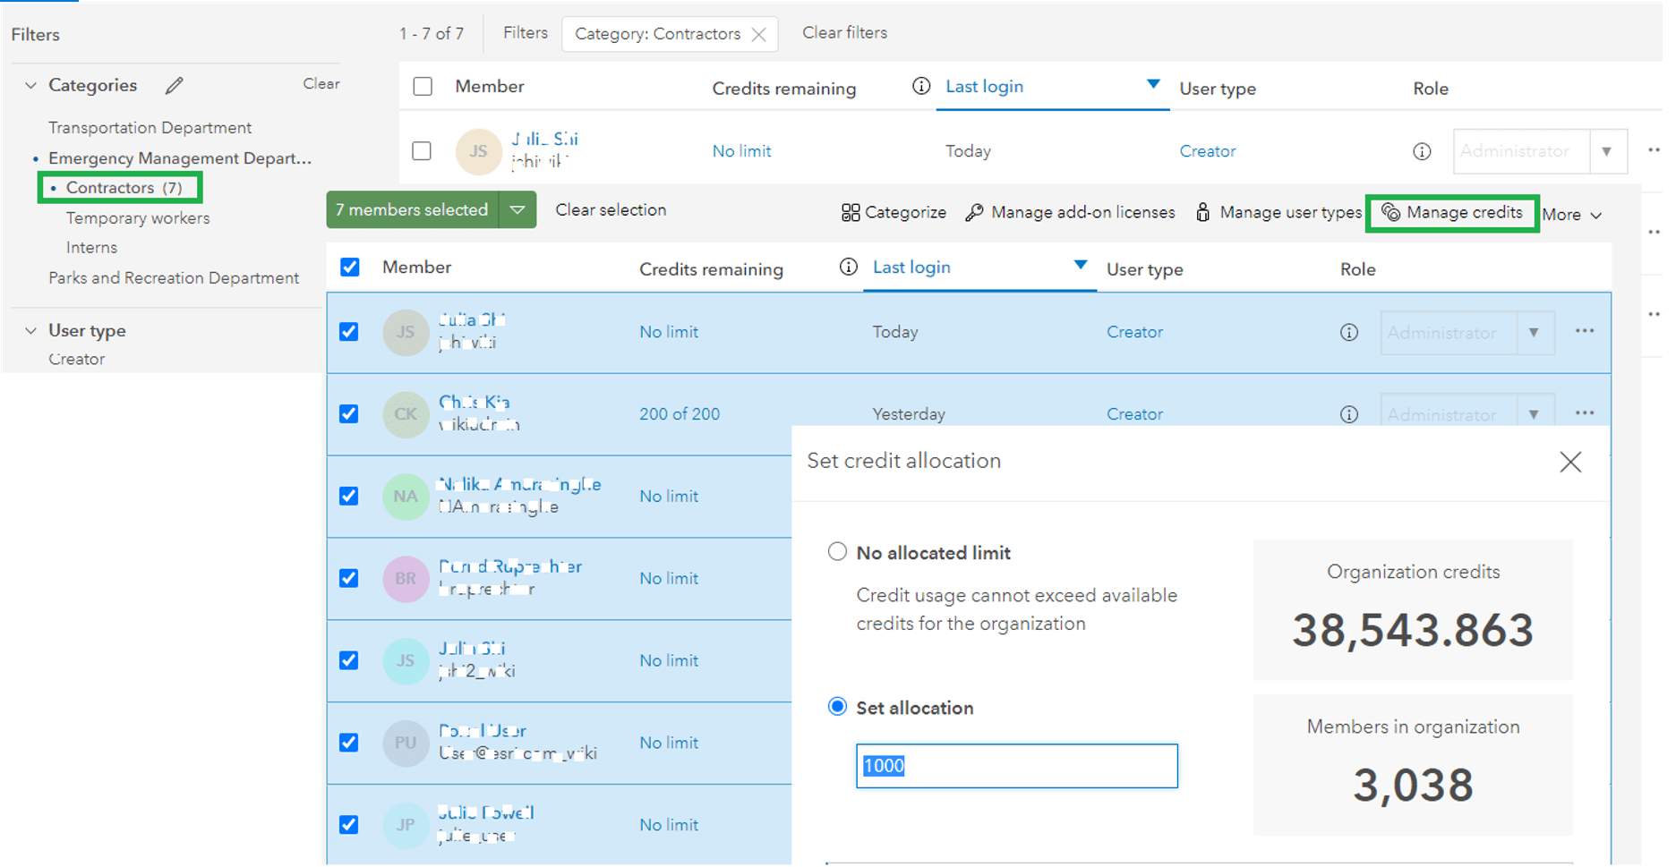The height and width of the screenshot is (867, 1676).
Task: Open ellipsis options for Chris Kia's row
Action: coord(1584,413)
